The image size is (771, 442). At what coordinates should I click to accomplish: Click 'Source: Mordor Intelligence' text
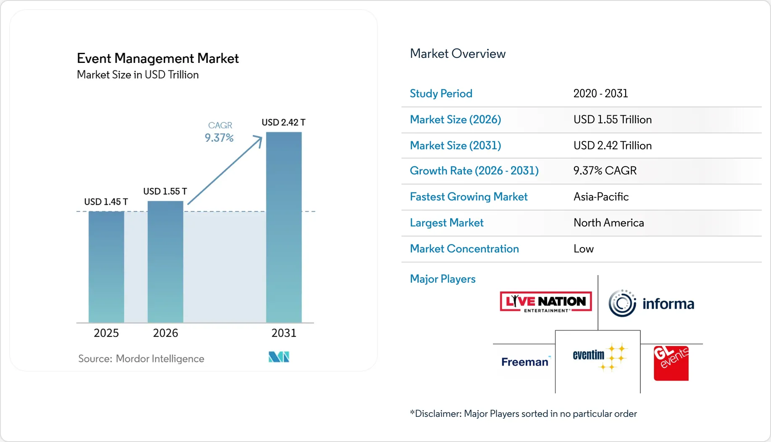(141, 359)
